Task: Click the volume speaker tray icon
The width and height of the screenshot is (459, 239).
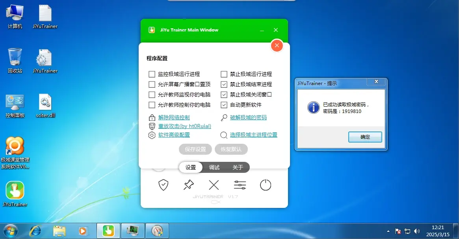Action: pos(417,231)
